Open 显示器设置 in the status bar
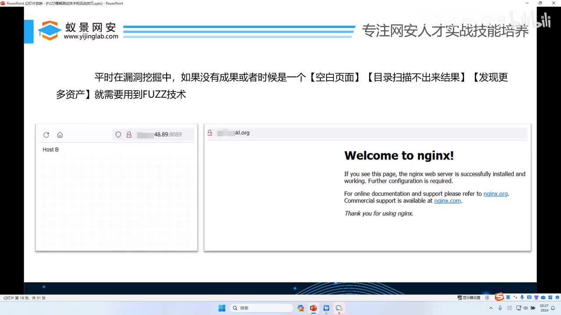561x315 pixels. click(469, 297)
